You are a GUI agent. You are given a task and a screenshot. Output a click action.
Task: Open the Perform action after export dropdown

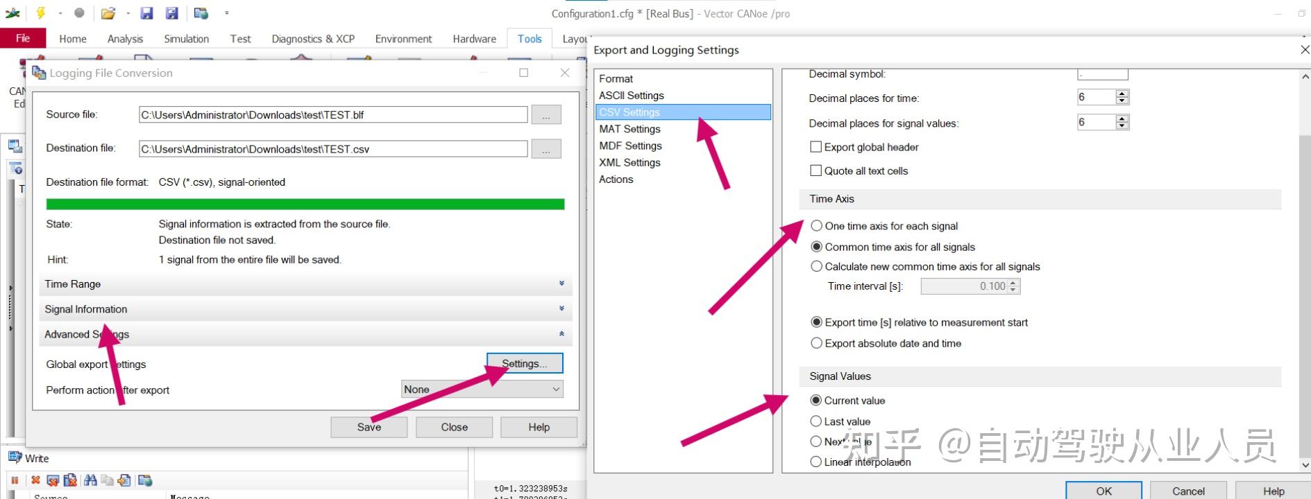[482, 389]
